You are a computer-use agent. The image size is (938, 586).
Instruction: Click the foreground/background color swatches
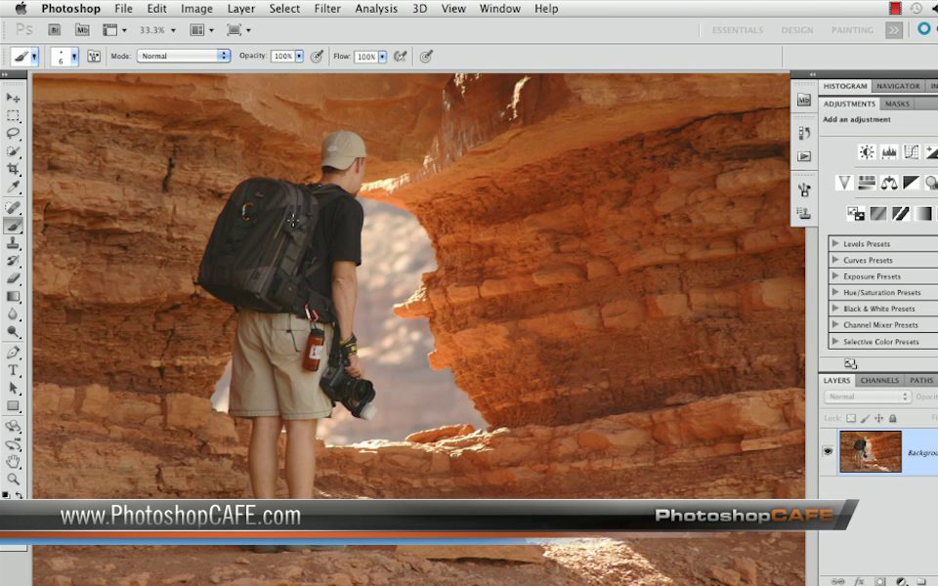(x=6, y=495)
